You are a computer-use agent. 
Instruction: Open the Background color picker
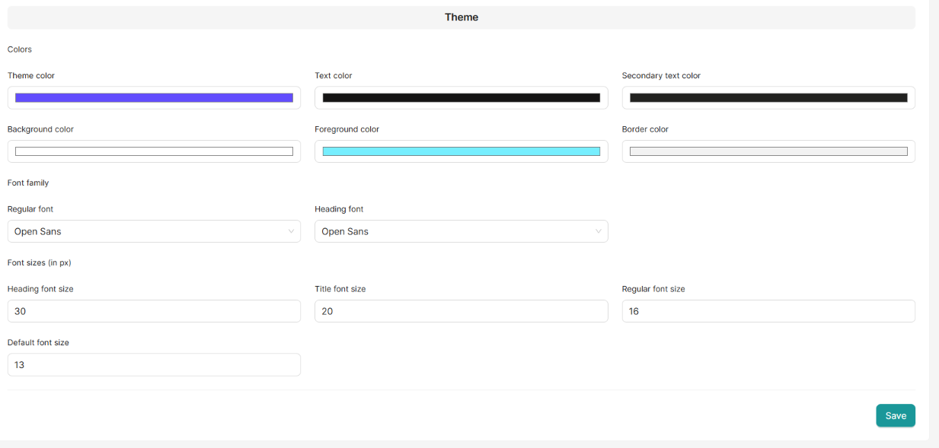(154, 151)
